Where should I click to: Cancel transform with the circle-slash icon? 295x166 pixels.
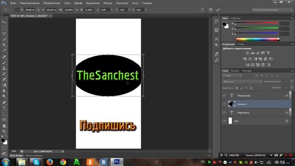point(211,10)
